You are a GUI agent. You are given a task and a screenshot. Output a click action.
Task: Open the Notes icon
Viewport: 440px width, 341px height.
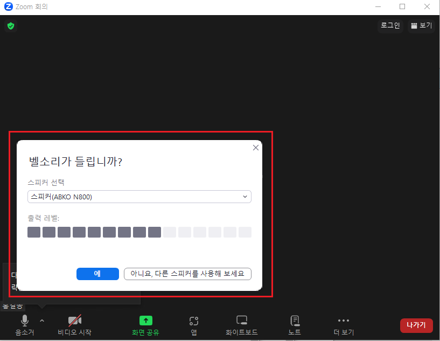point(295,321)
